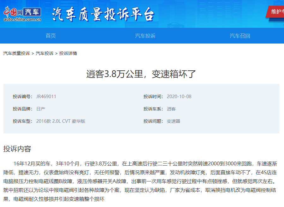The image size is (284, 207).
Task: Click the 投诉内容 section heading
Action: [x=17, y=149]
